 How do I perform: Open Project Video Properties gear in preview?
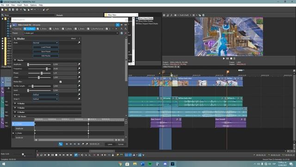pos(164,15)
